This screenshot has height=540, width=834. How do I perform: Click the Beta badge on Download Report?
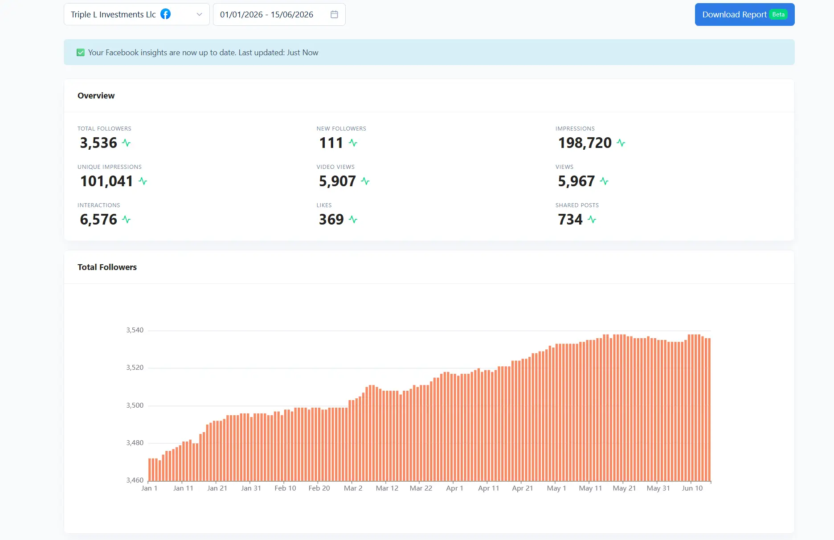click(x=778, y=14)
